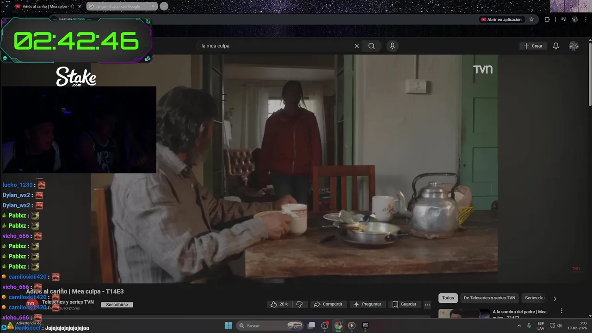
Task: Click the page vertical scrollbar
Action: [590, 74]
